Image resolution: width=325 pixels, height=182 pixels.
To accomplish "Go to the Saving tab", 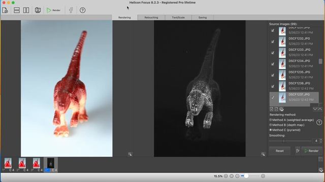I will pos(203,18).
